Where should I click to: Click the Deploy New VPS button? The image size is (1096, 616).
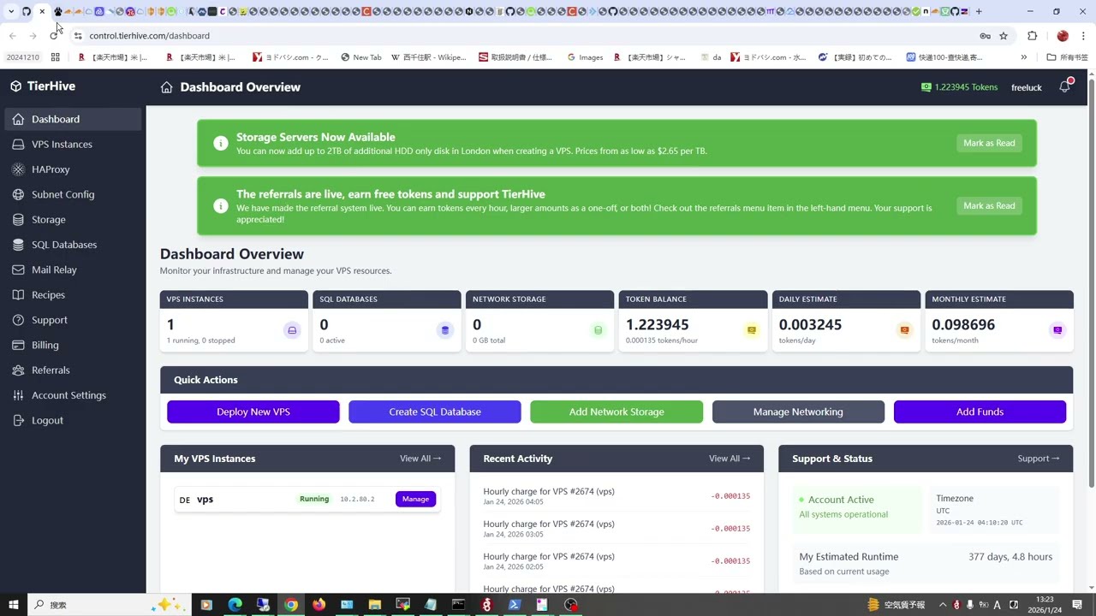click(253, 412)
